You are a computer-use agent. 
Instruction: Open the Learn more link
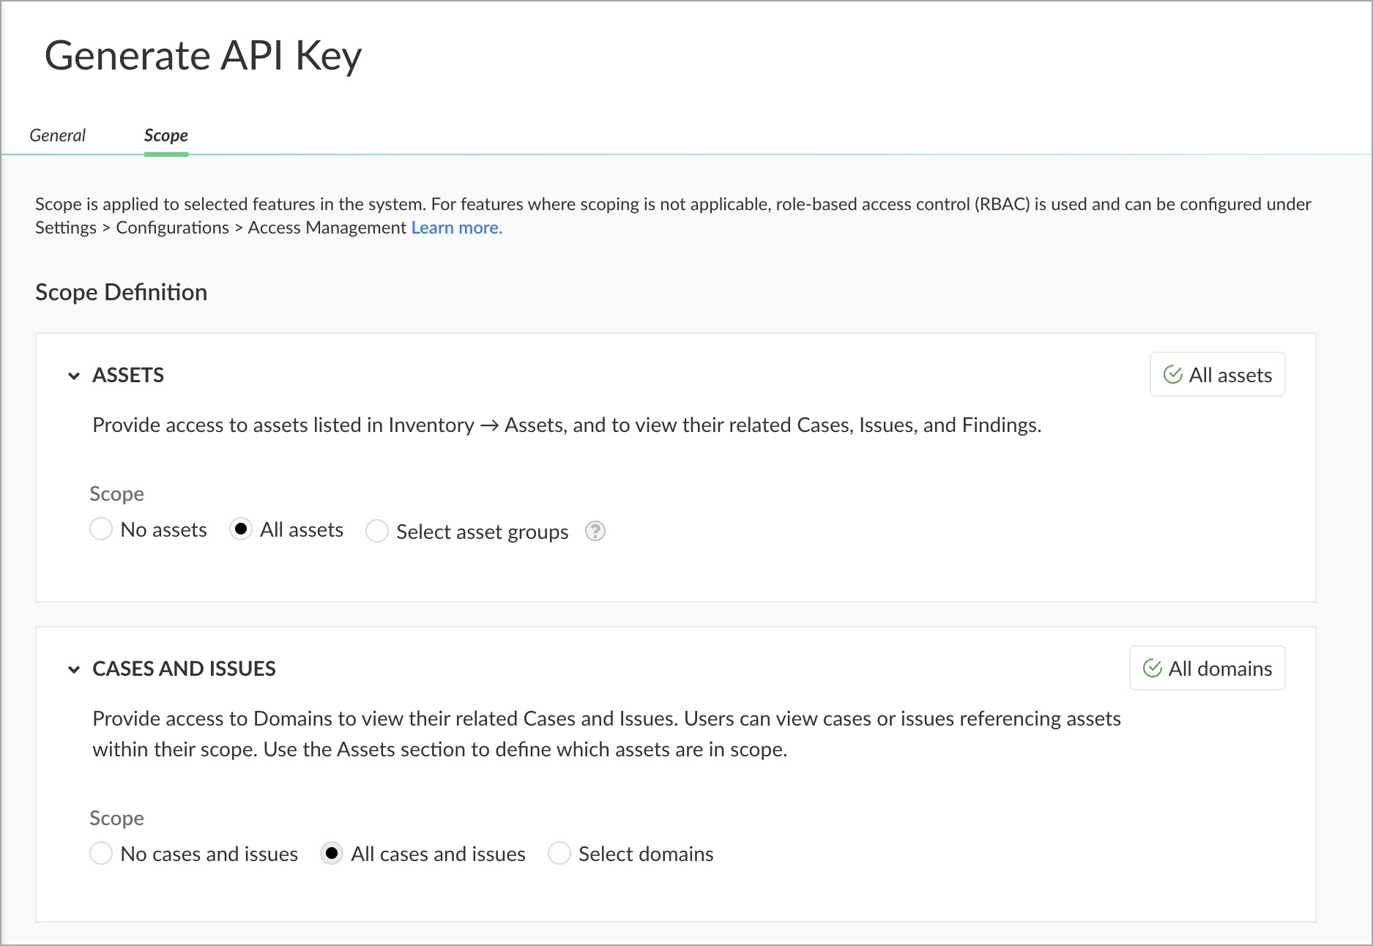pyautogui.click(x=456, y=228)
